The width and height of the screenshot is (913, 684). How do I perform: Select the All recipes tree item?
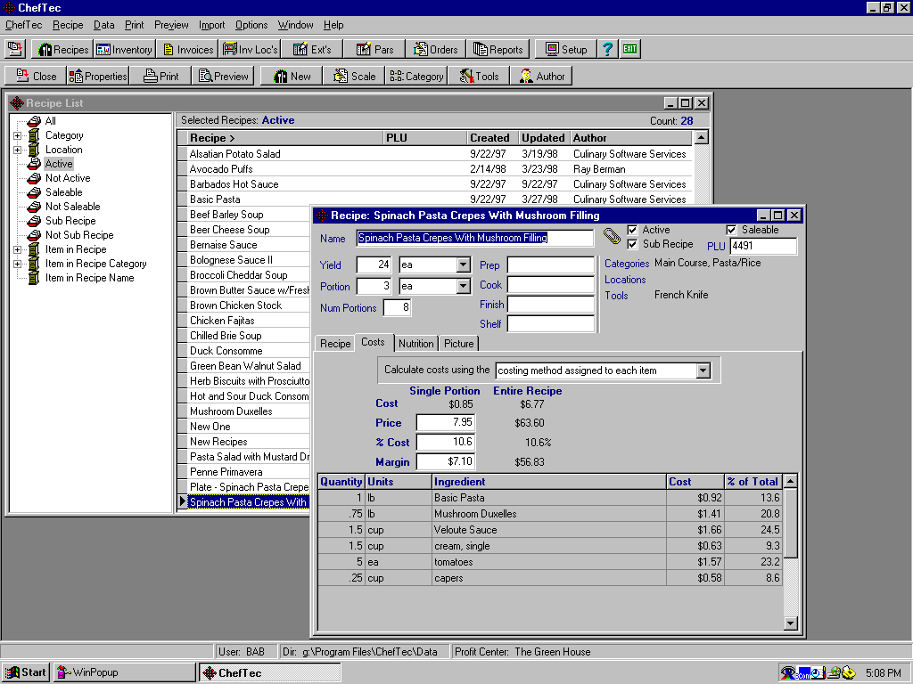(51, 121)
